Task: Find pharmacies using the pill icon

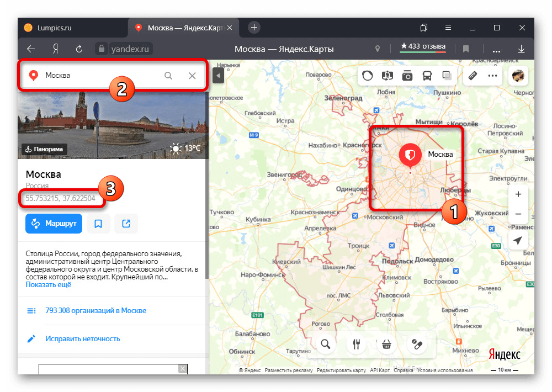Action: tap(417, 344)
